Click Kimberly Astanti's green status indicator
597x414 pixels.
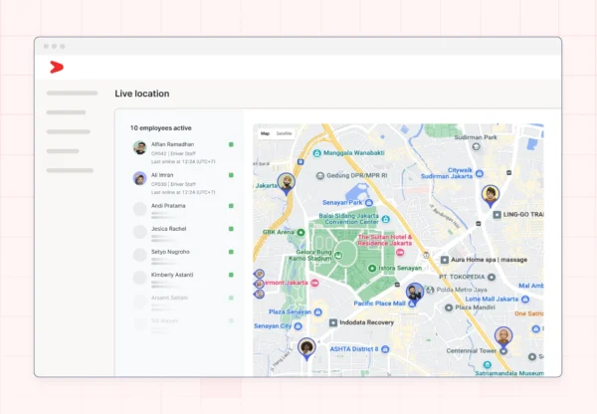(231, 275)
